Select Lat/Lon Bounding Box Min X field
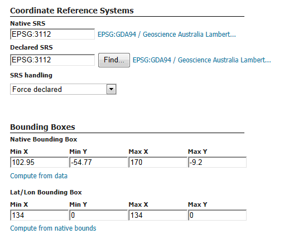The height and width of the screenshot is (244, 308). pyautogui.click(x=39, y=215)
